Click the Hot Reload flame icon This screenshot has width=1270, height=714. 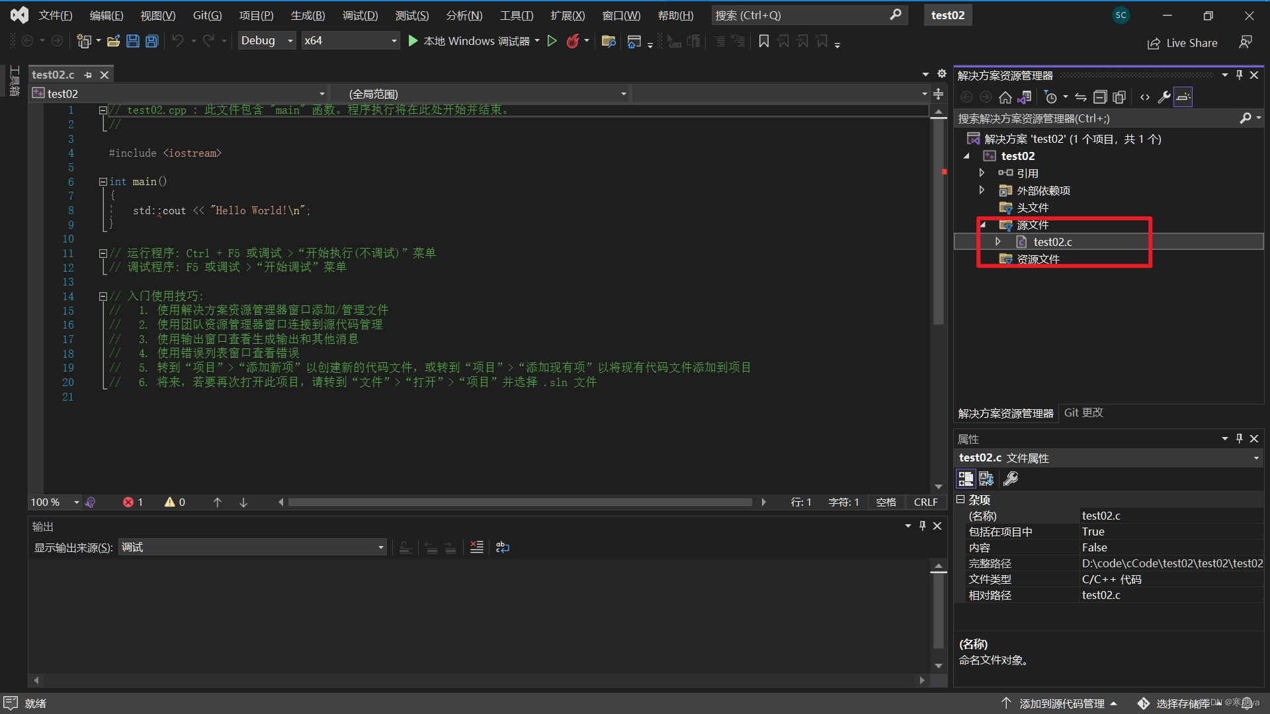pyautogui.click(x=573, y=41)
